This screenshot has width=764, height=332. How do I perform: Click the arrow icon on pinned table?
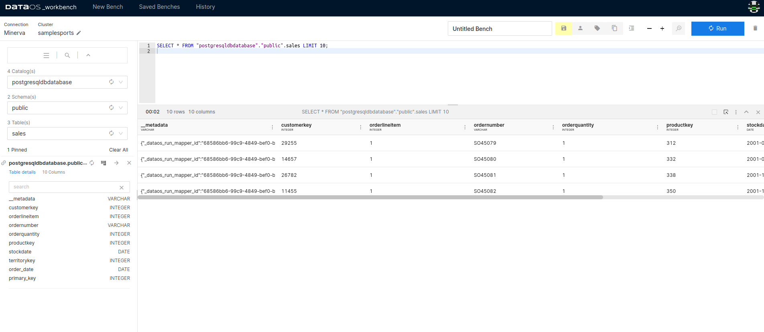[116, 163]
